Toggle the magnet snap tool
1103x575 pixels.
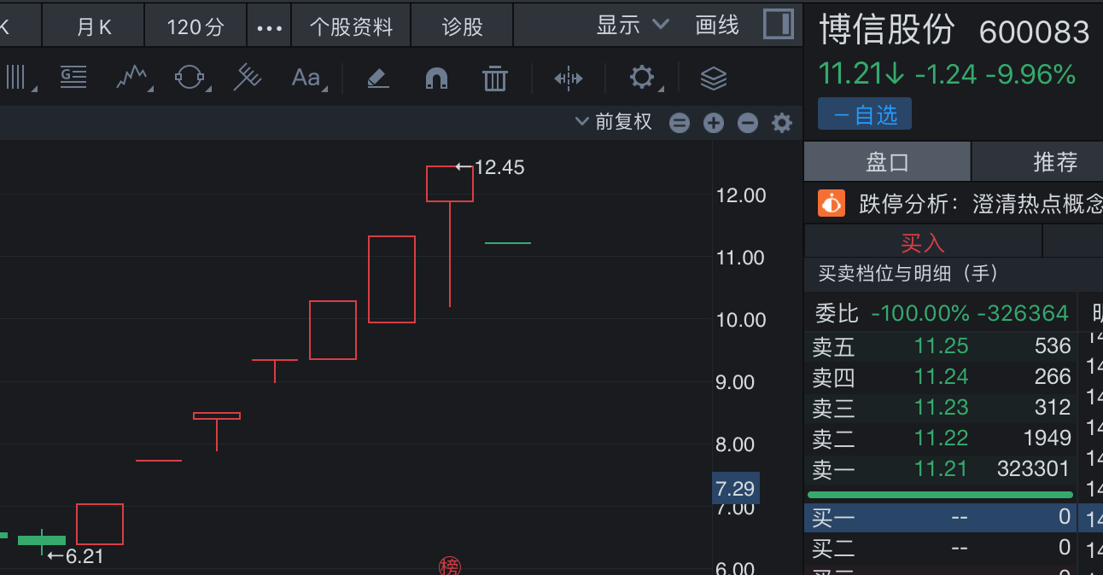436,78
